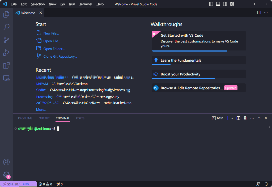
Task: Click the Updated badge
Action: (231, 88)
